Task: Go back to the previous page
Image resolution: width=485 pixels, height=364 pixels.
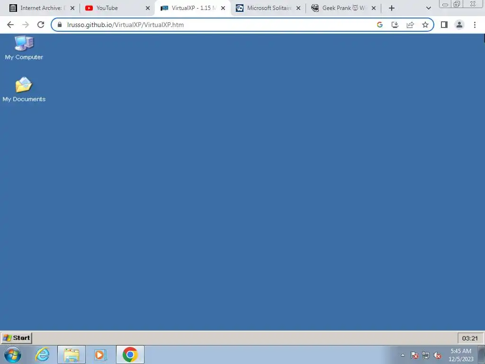Action: point(10,25)
